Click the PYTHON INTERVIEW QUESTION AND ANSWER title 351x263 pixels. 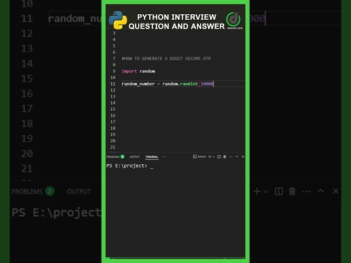coord(177,22)
